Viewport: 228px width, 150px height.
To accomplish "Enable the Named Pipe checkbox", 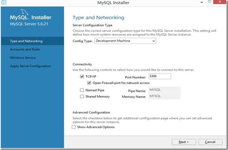I will pos(82,90).
